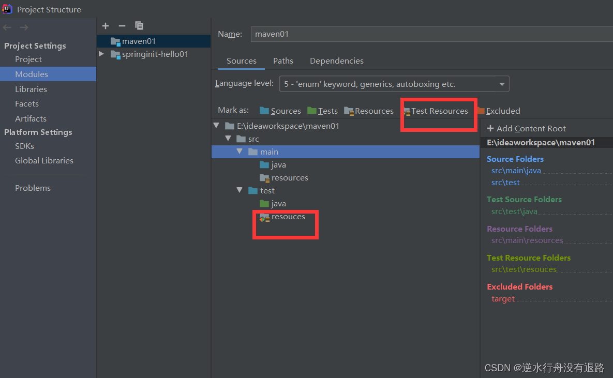Click src\main\resources resource folder entry
The width and height of the screenshot is (613, 378).
point(527,240)
